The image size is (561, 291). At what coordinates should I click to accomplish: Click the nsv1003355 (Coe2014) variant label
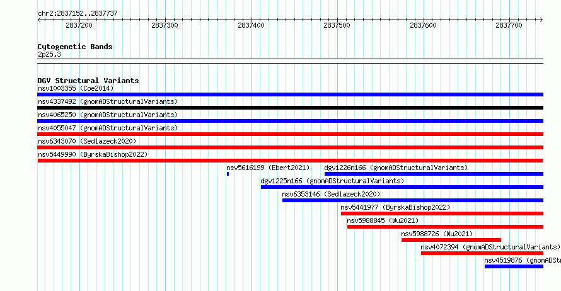click(76, 88)
